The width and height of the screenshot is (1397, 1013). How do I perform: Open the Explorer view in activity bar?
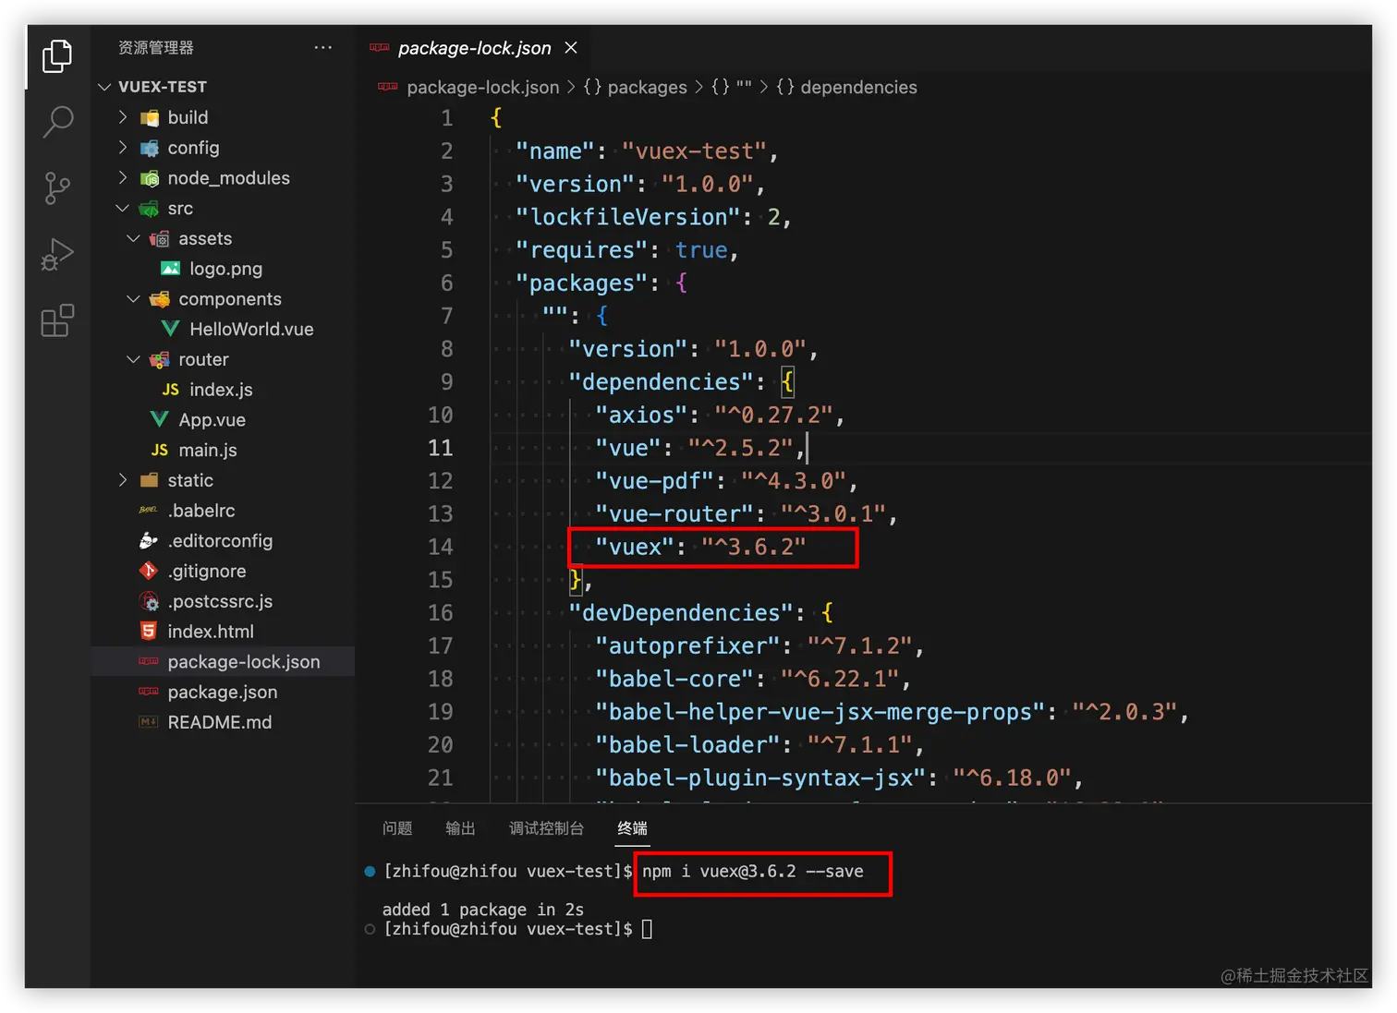pyautogui.click(x=57, y=56)
